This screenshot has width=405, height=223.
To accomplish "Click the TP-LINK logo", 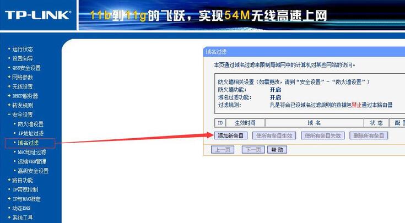I will tap(37, 15).
